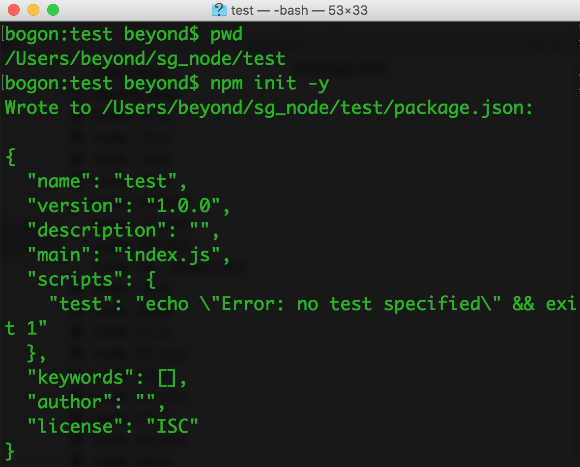This screenshot has height=467, width=580.
Task: Click the "version": "1.0.0" line
Action: 128,206
